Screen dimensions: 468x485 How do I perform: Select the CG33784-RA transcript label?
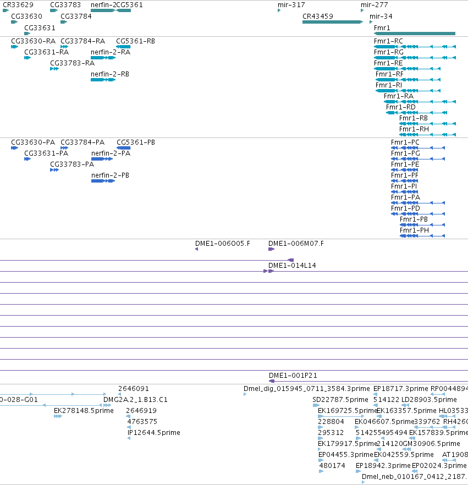pos(83,41)
